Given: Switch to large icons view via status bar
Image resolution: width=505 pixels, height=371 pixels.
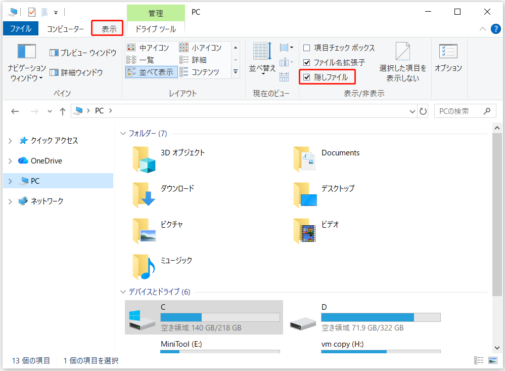Looking at the screenshot, I should [493, 360].
